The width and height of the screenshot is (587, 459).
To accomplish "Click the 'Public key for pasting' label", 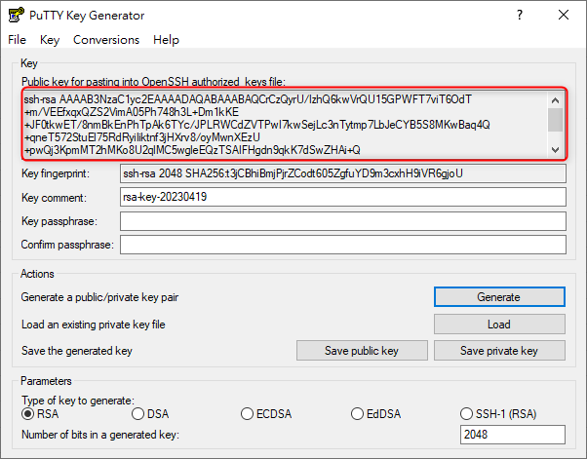I will [153, 82].
